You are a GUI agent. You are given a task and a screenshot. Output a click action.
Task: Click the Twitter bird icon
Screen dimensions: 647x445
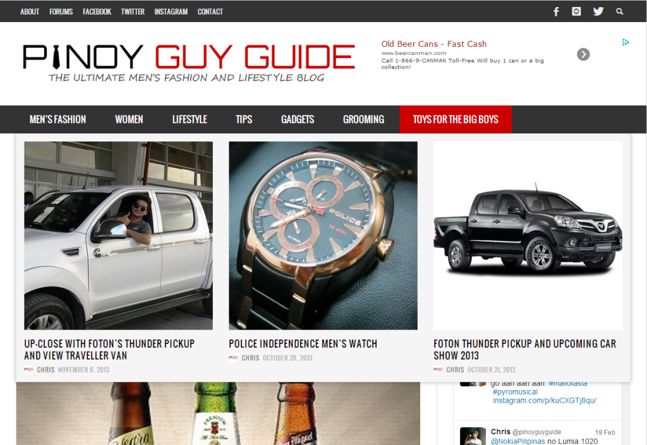click(598, 11)
